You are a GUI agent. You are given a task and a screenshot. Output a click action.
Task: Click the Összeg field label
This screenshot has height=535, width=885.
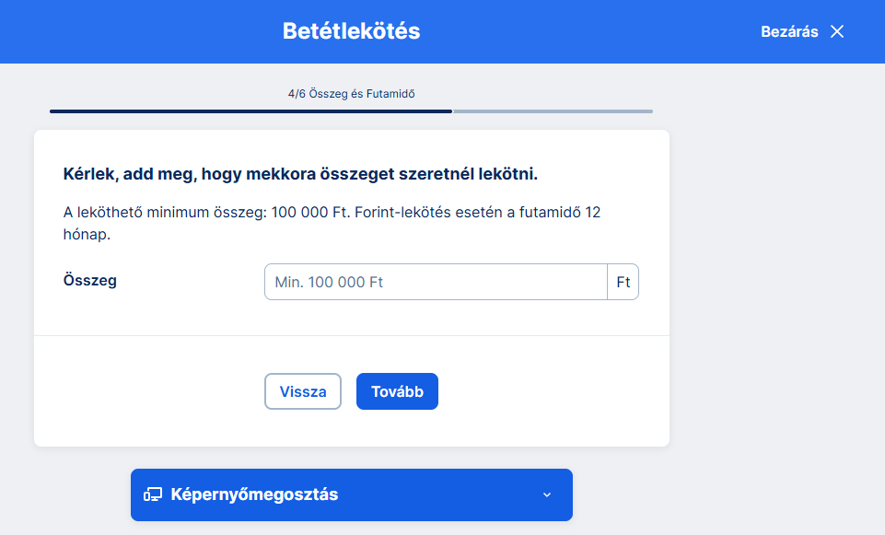[x=89, y=281]
